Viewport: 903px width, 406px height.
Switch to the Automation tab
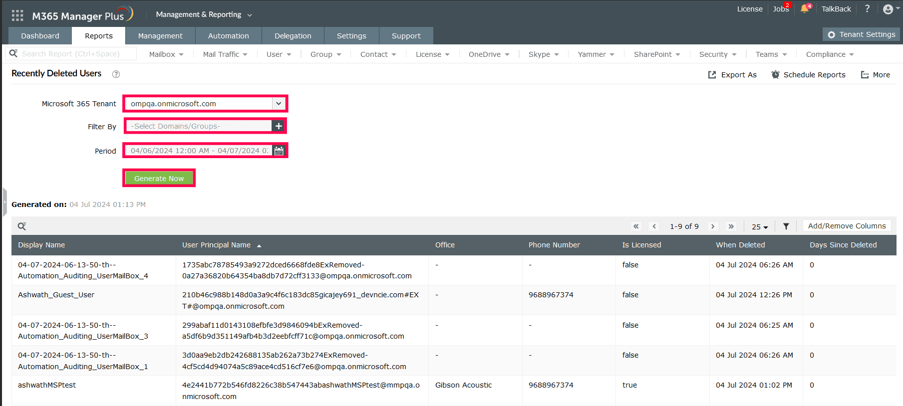coord(228,36)
